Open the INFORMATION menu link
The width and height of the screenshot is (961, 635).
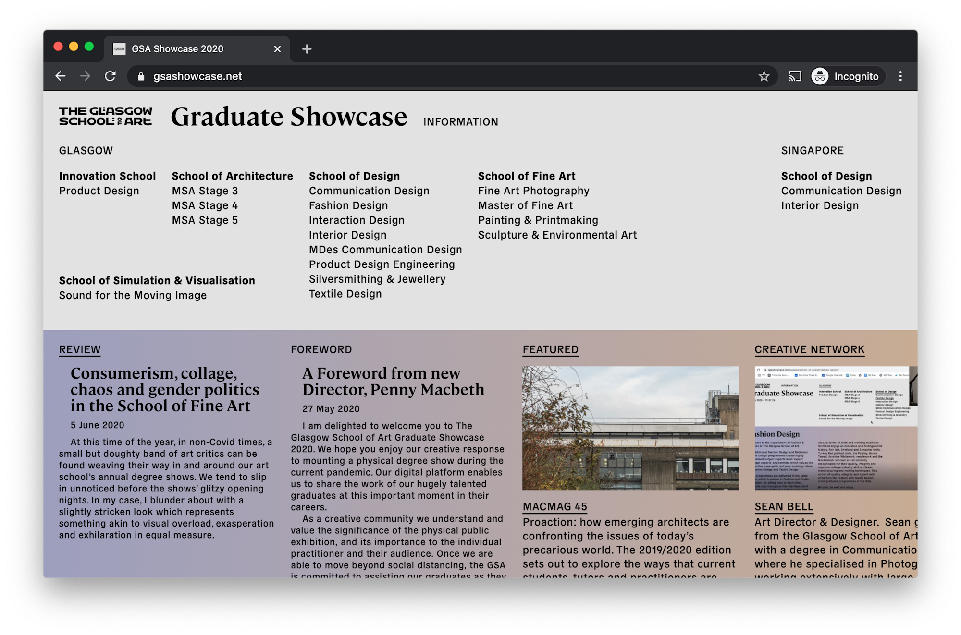(461, 122)
